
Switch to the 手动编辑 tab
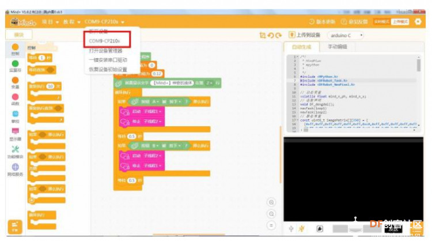337,47
